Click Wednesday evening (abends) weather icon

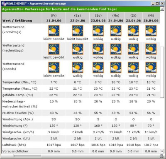(x=151, y=68)
